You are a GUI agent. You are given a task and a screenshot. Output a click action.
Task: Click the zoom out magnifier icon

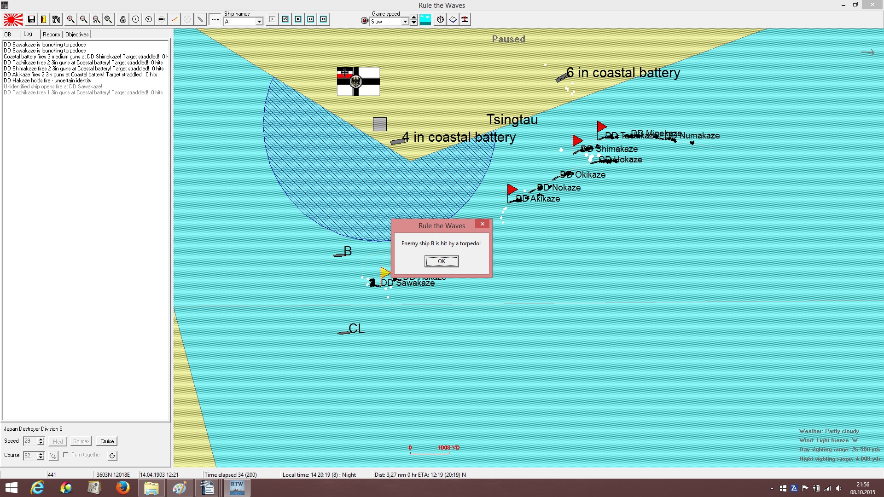[83, 19]
